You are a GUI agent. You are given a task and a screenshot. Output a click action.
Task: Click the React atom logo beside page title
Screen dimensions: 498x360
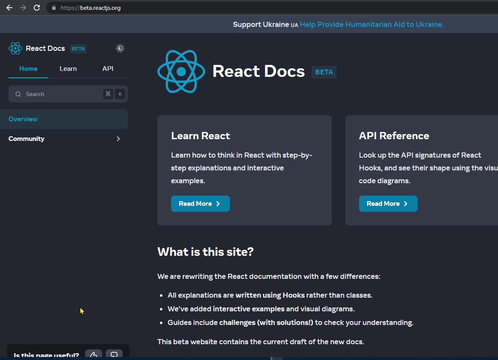[x=181, y=71]
